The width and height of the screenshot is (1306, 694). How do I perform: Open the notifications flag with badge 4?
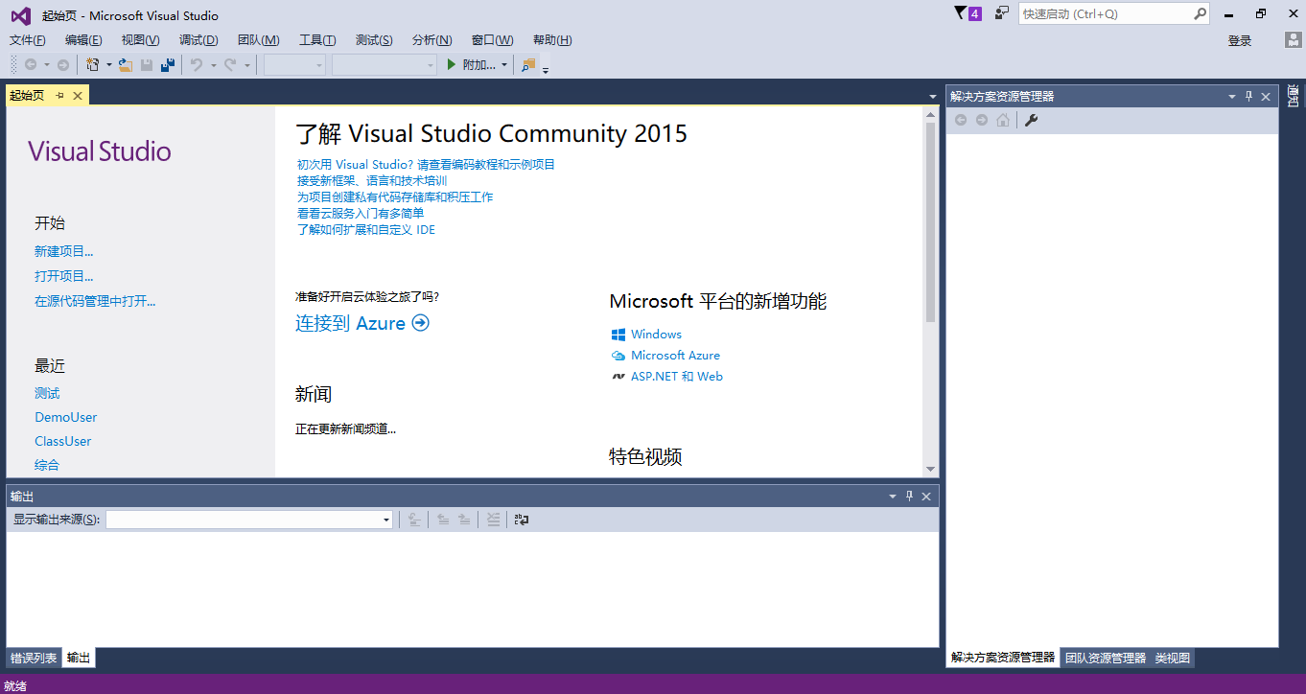[968, 13]
